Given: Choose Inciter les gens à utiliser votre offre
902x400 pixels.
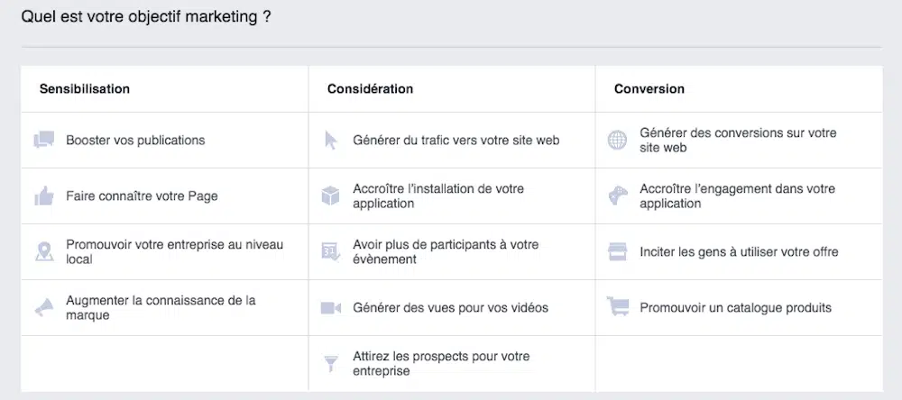Looking at the screenshot, I should click(x=739, y=252).
